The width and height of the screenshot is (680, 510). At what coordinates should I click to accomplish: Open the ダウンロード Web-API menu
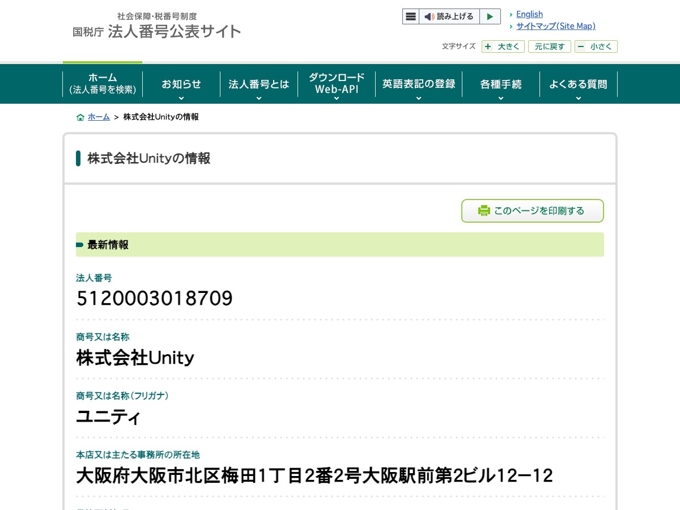click(337, 84)
